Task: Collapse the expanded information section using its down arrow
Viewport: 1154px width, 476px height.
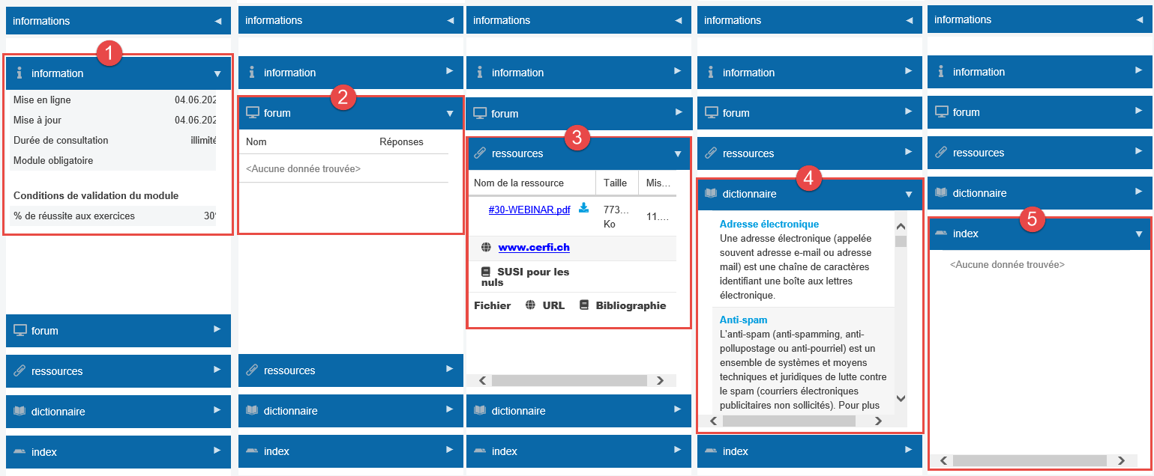Action: 217,73
